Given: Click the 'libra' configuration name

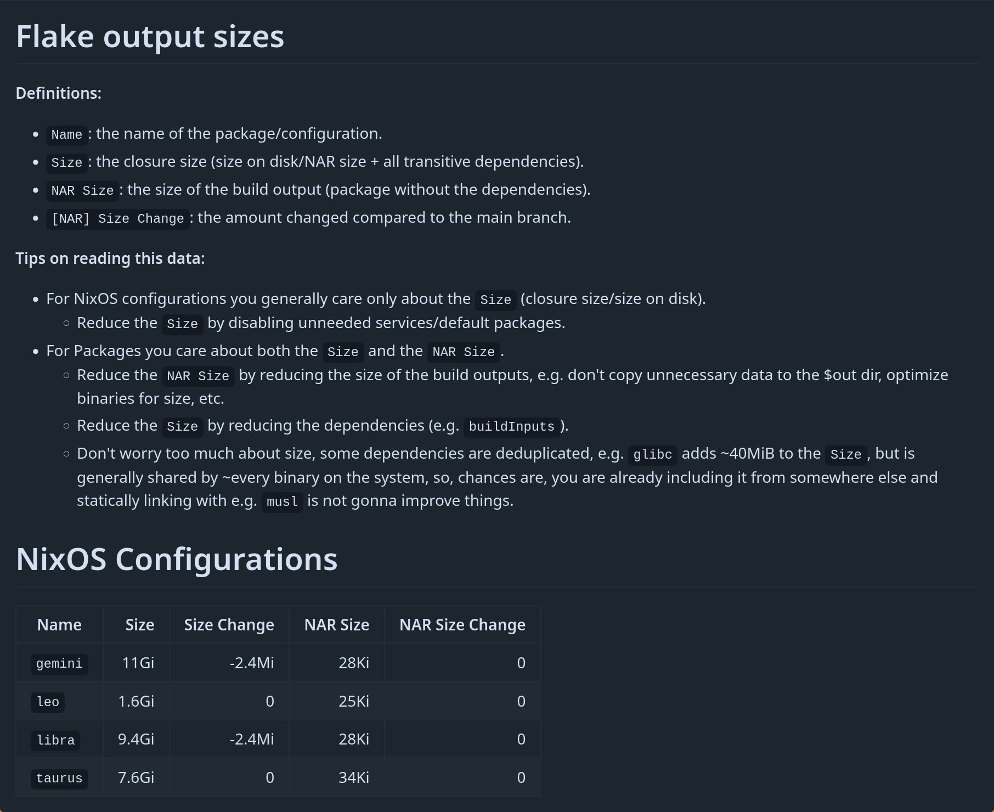Looking at the screenshot, I should click(x=55, y=740).
